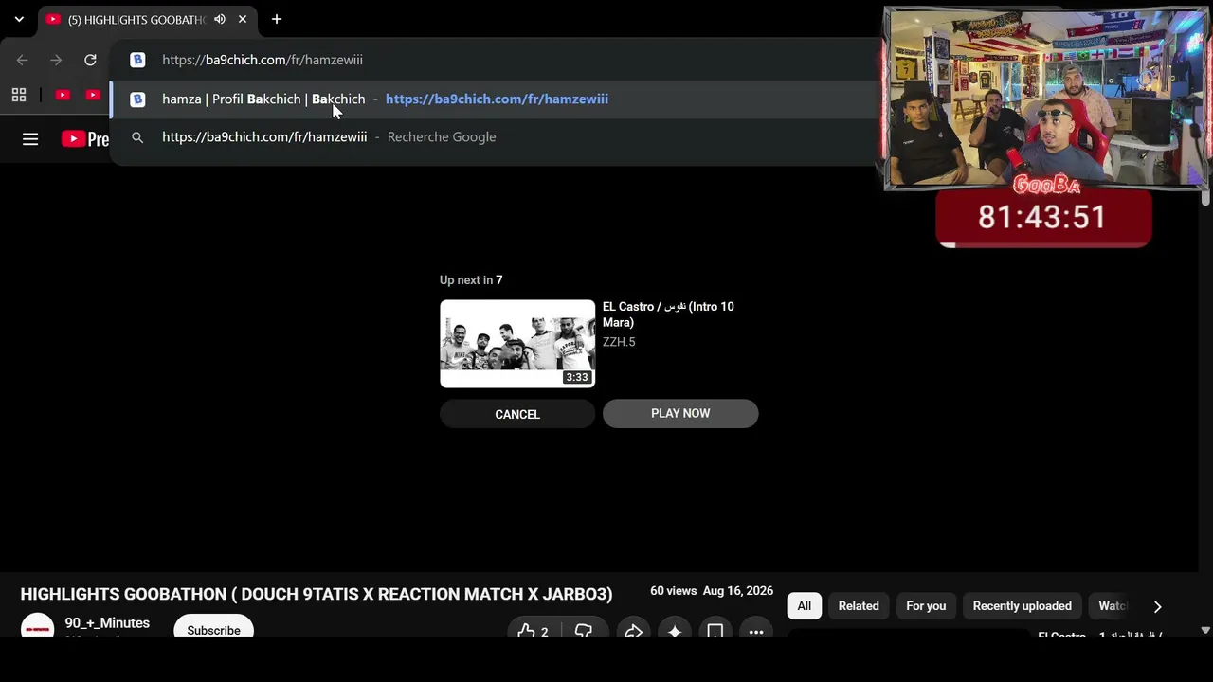Subscribe to the 90_+_Minutes channel
The image size is (1213, 682).
213,627
